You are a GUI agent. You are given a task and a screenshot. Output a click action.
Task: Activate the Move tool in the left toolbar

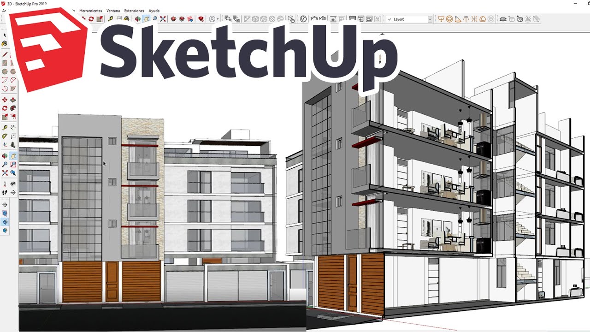[5, 100]
